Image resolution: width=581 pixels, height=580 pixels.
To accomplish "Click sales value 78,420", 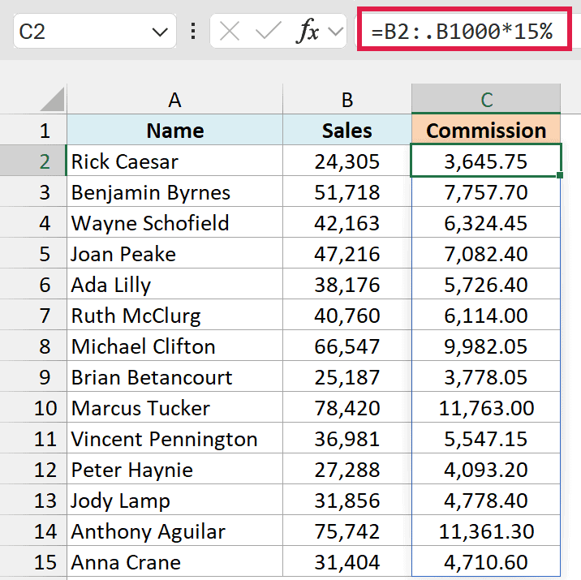I will coord(347,407).
